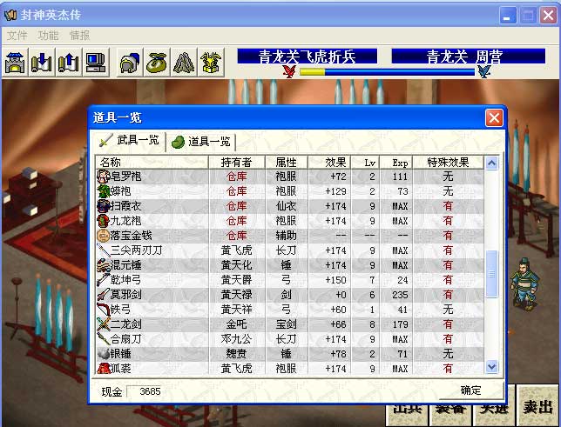
Task: Click the 仙衣 attribute cell
Action: coord(287,206)
